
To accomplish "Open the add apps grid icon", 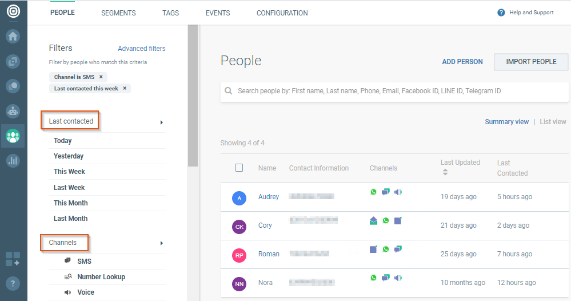I will [x=13, y=259].
